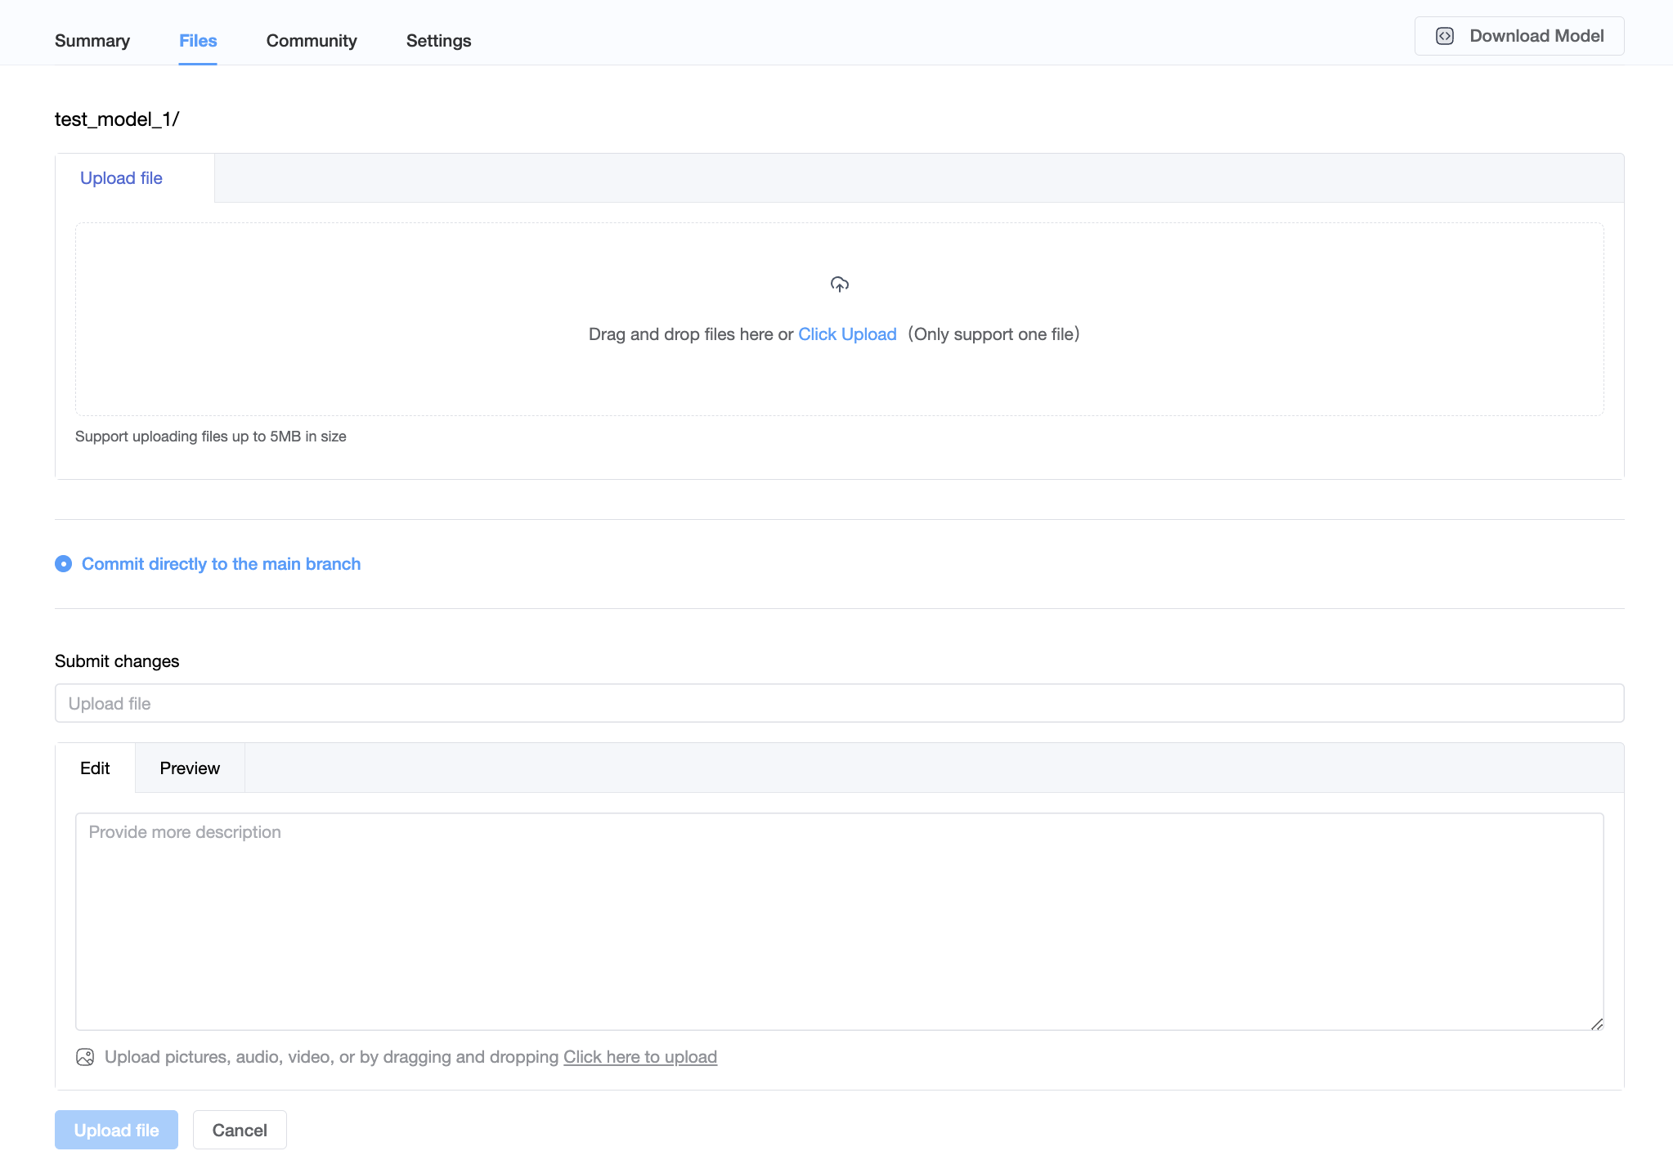Follow the Click here to upload link
Image resolution: width=1673 pixels, height=1169 pixels.
click(x=639, y=1057)
